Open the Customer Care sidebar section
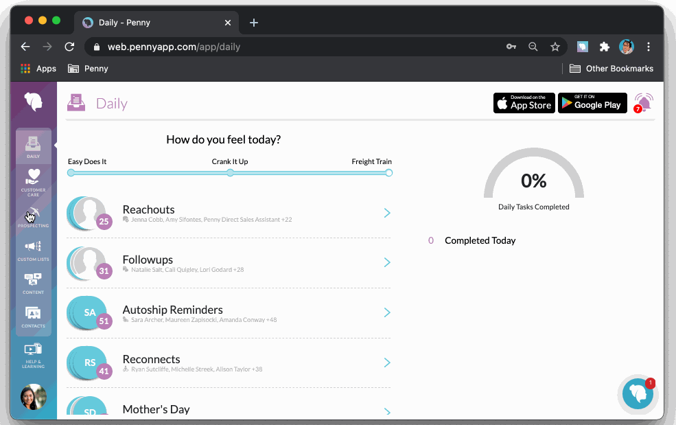This screenshot has width=676, height=425. 33,183
